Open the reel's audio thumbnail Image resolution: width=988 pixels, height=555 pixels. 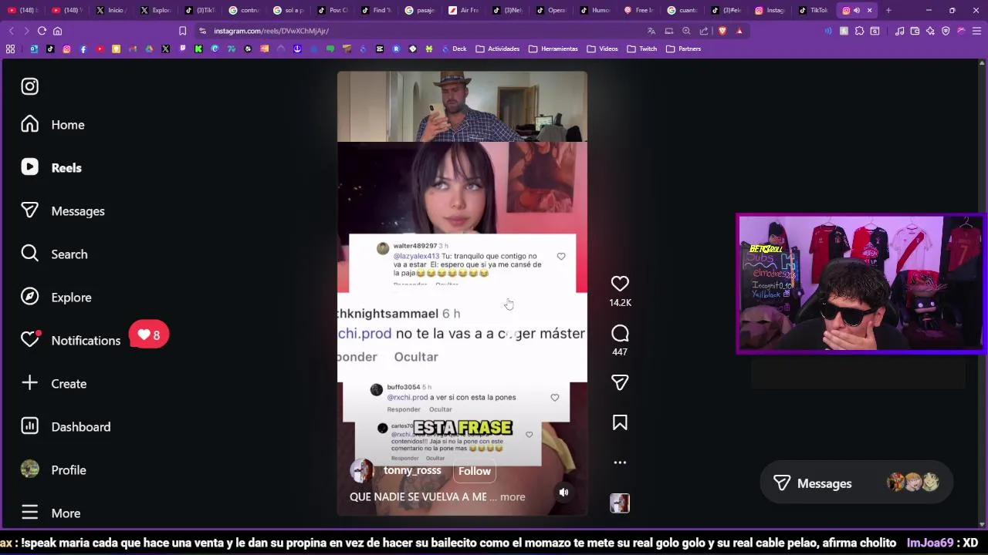pos(620,503)
